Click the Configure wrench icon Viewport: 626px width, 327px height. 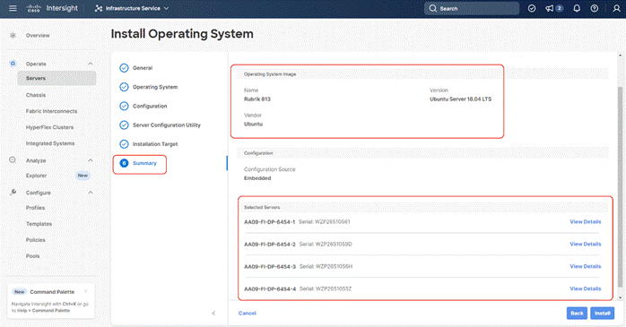click(13, 193)
